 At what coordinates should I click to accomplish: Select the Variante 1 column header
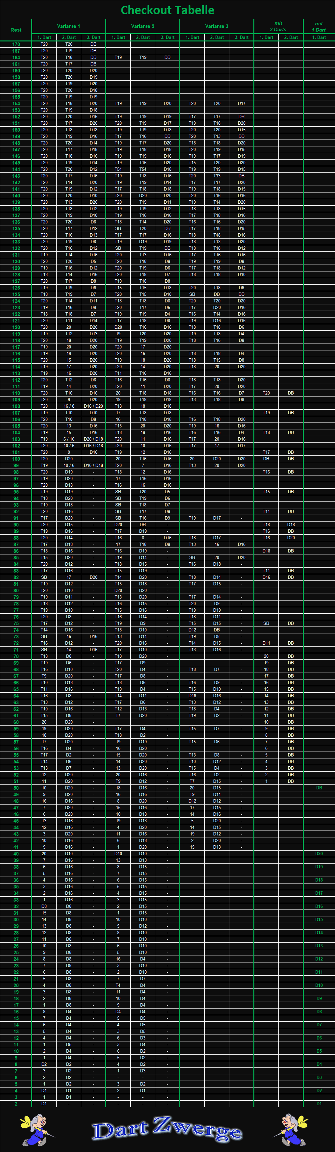68,26
